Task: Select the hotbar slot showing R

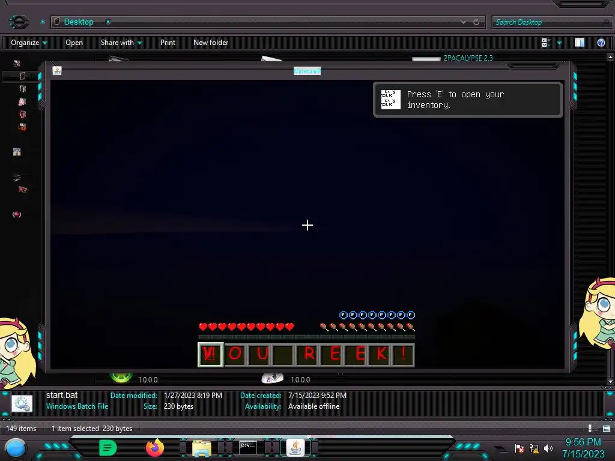Action: coord(308,355)
